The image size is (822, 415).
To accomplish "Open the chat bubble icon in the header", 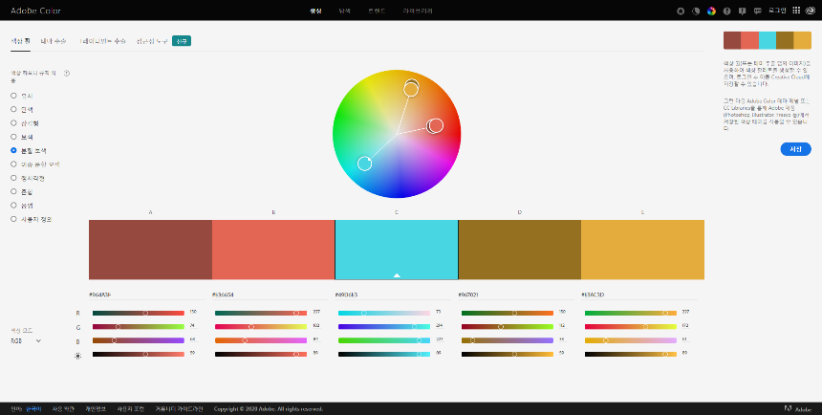I will [x=757, y=11].
